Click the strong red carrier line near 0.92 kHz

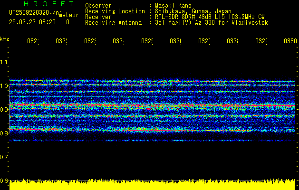(x=152, y=105)
